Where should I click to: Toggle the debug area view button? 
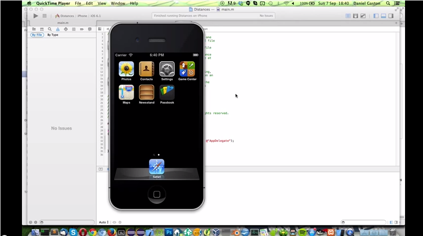click(383, 16)
